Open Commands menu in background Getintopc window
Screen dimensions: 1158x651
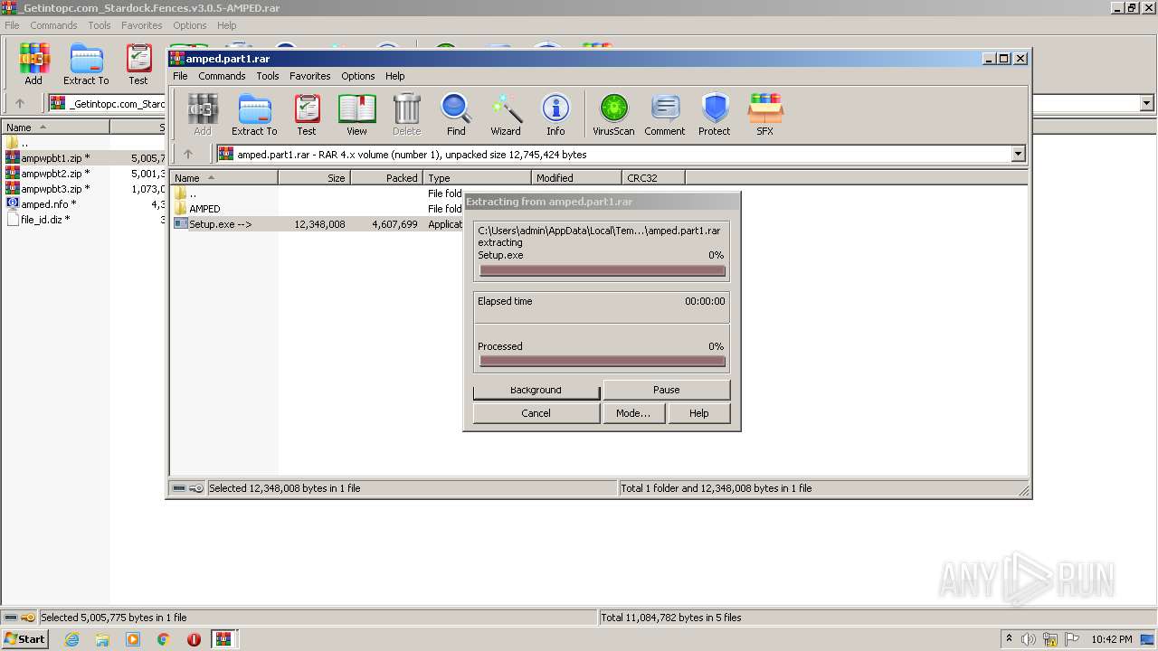click(53, 25)
